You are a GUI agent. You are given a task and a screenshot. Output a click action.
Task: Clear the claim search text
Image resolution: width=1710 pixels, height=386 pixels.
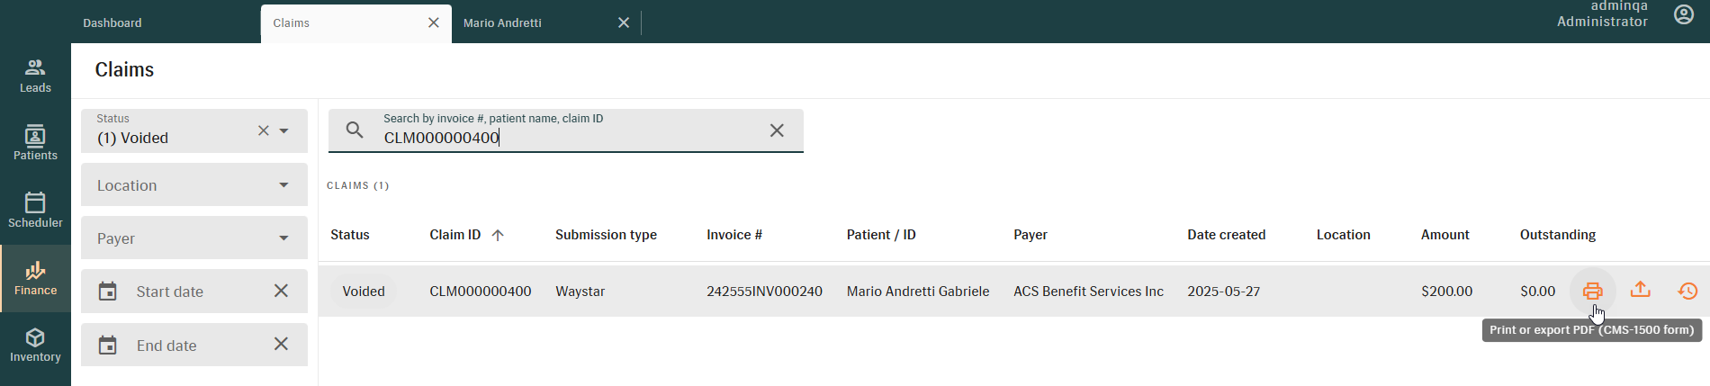pyautogui.click(x=777, y=130)
